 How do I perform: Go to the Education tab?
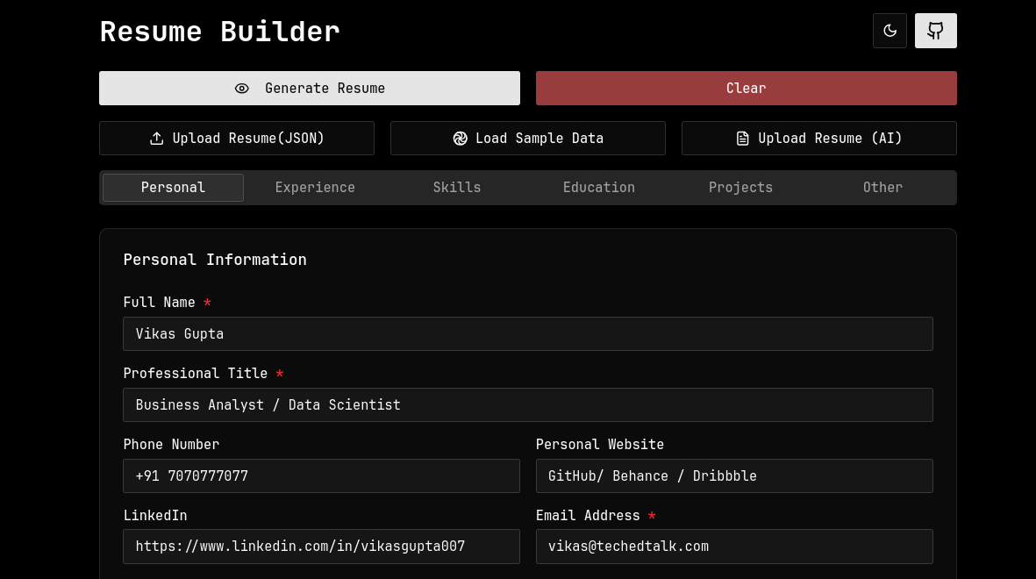598,188
